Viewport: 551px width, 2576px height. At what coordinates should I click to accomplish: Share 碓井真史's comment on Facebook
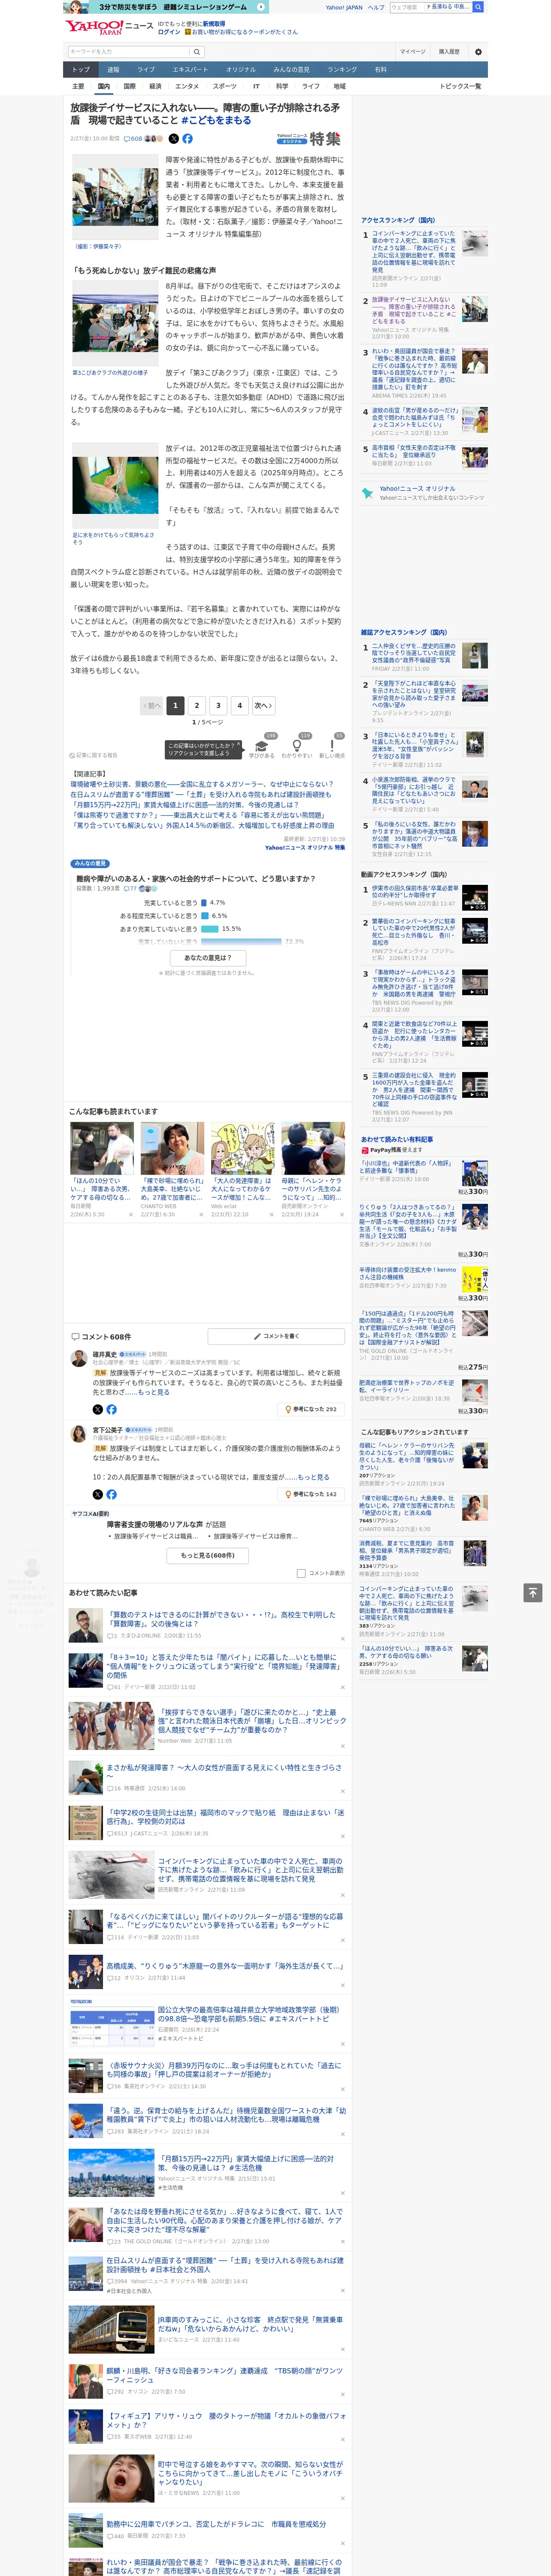(111, 1409)
